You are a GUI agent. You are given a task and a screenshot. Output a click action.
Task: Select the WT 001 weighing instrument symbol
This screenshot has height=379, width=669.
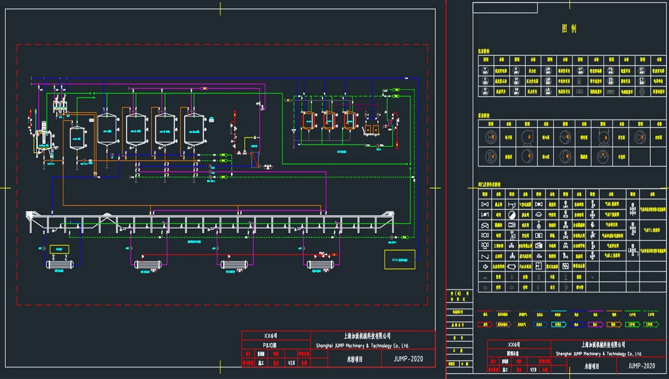[580, 71]
